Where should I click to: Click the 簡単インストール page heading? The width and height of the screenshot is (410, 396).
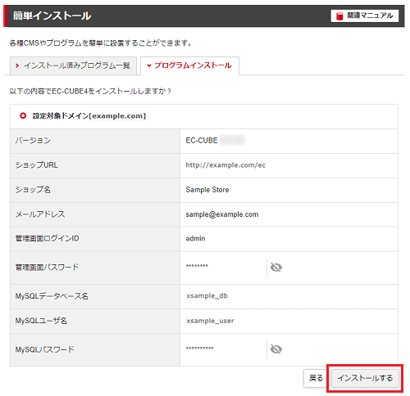[52, 16]
